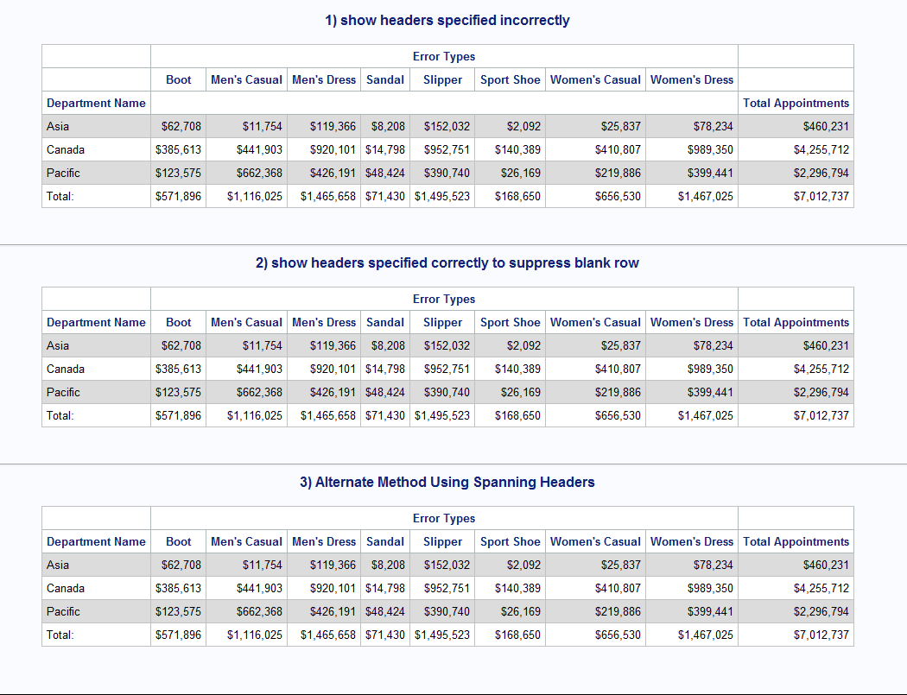
Task: Click Canada's Slipper value $952,751 in the second table
Action: (x=447, y=369)
